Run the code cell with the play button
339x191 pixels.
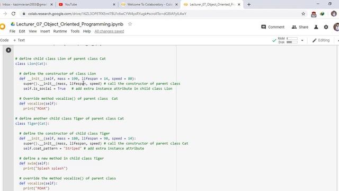(x=8, y=50)
